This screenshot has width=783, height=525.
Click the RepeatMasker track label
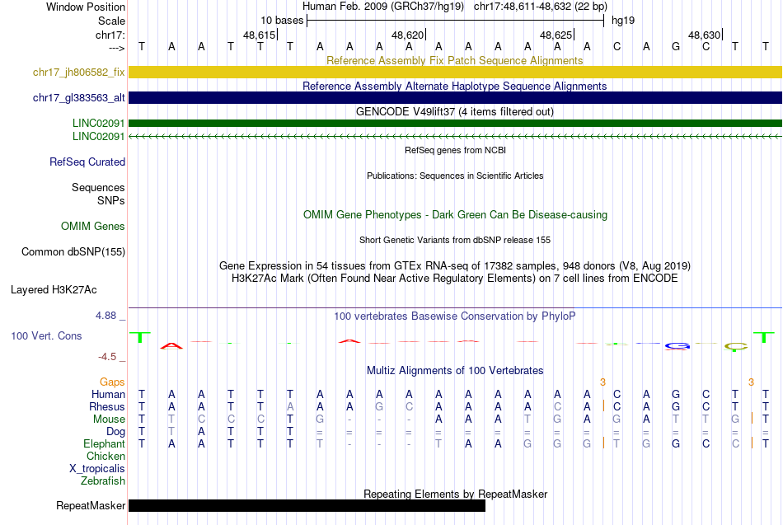tap(91, 506)
